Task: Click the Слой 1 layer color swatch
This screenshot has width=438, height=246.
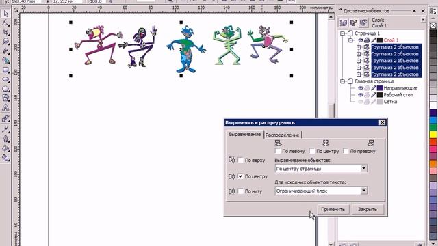Action: coord(380,40)
